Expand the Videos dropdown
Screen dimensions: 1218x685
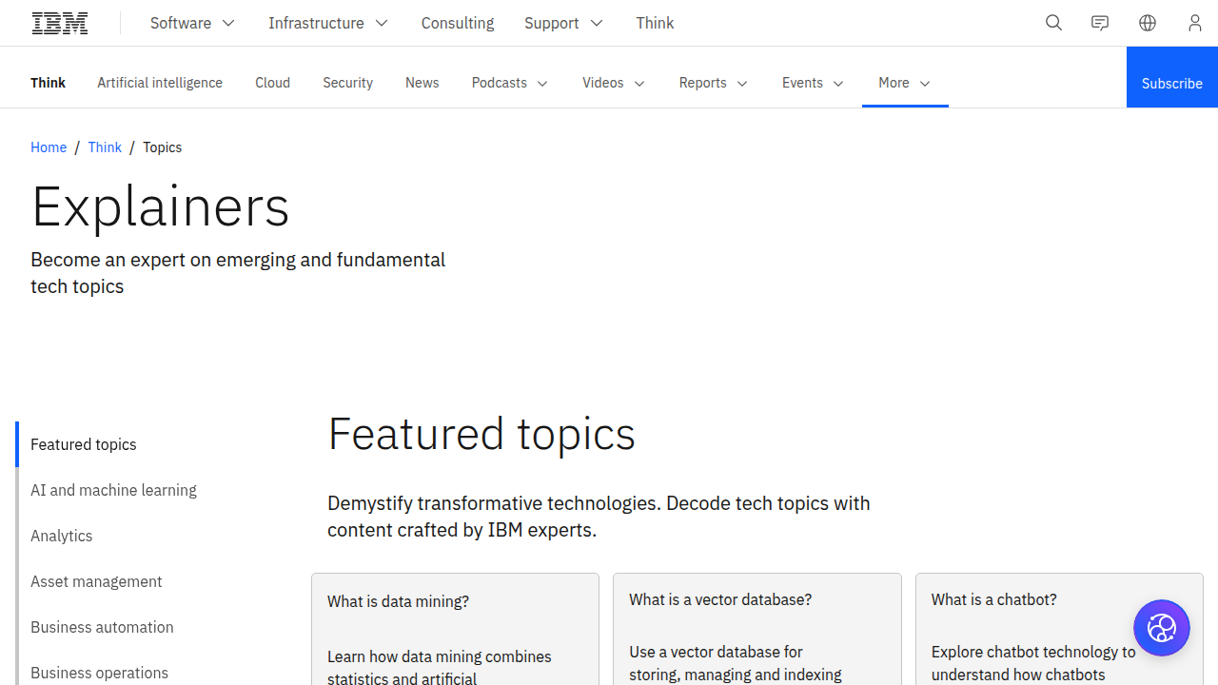[x=614, y=83]
